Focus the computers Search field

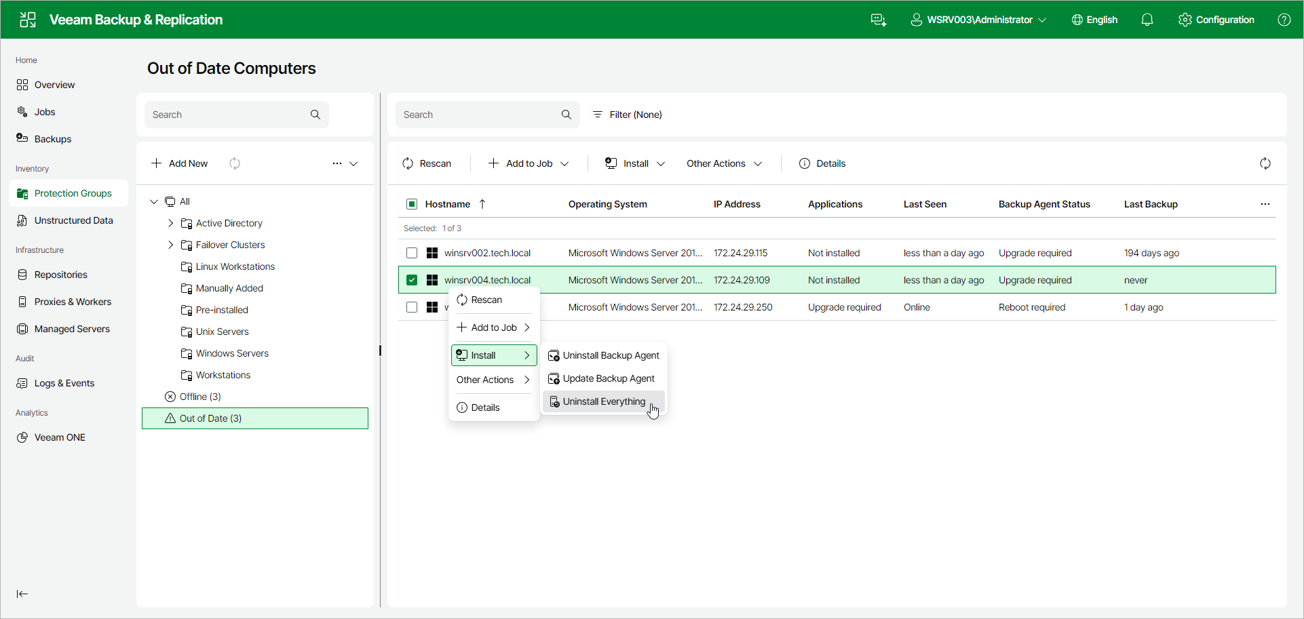(488, 115)
